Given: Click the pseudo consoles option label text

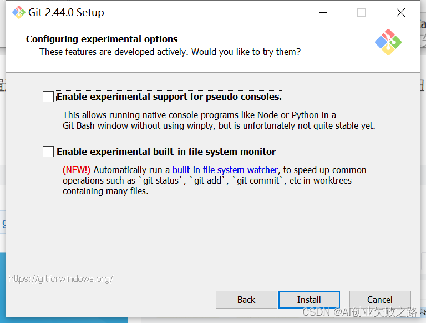Looking at the screenshot, I should 169,97.
